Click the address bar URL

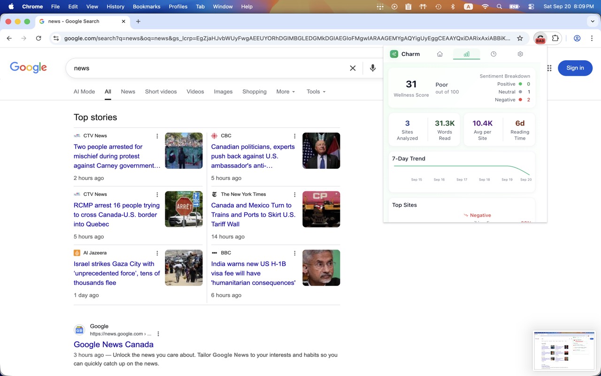[x=287, y=39]
